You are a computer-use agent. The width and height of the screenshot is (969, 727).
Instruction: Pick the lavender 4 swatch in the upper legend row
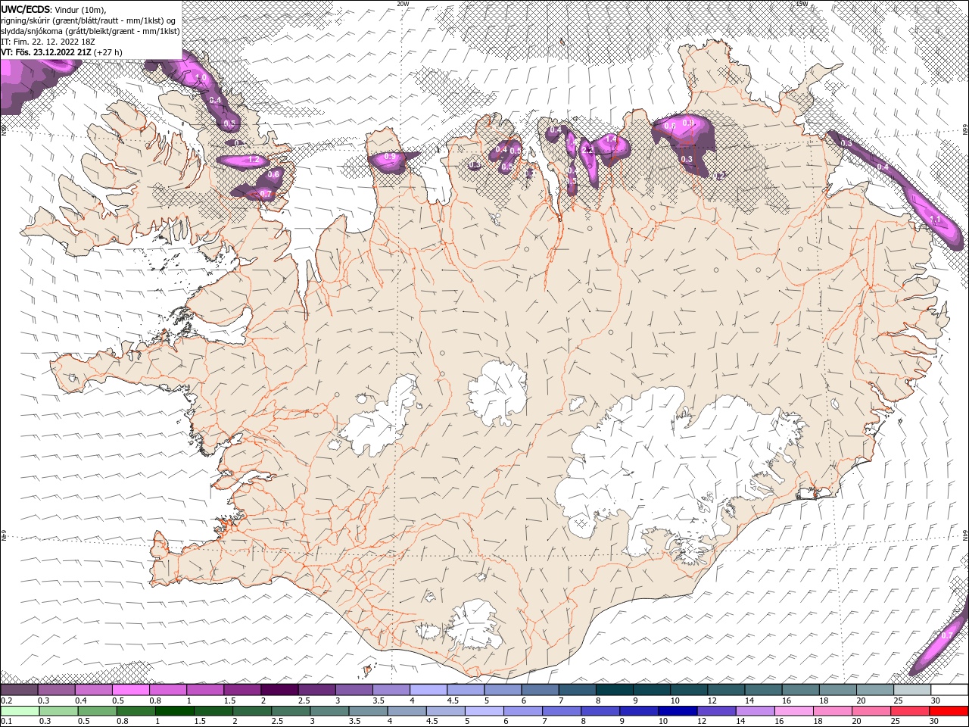(x=428, y=690)
